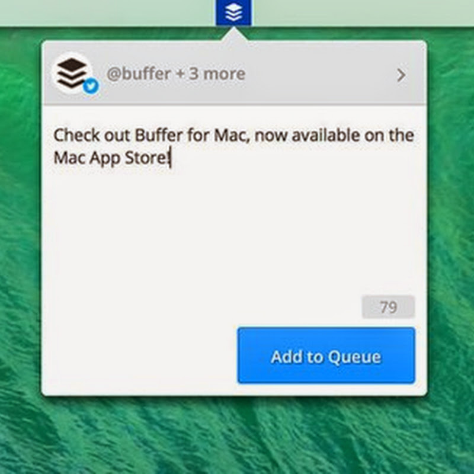Click the 79 character counter
474x474 pixels.
tap(388, 307)
